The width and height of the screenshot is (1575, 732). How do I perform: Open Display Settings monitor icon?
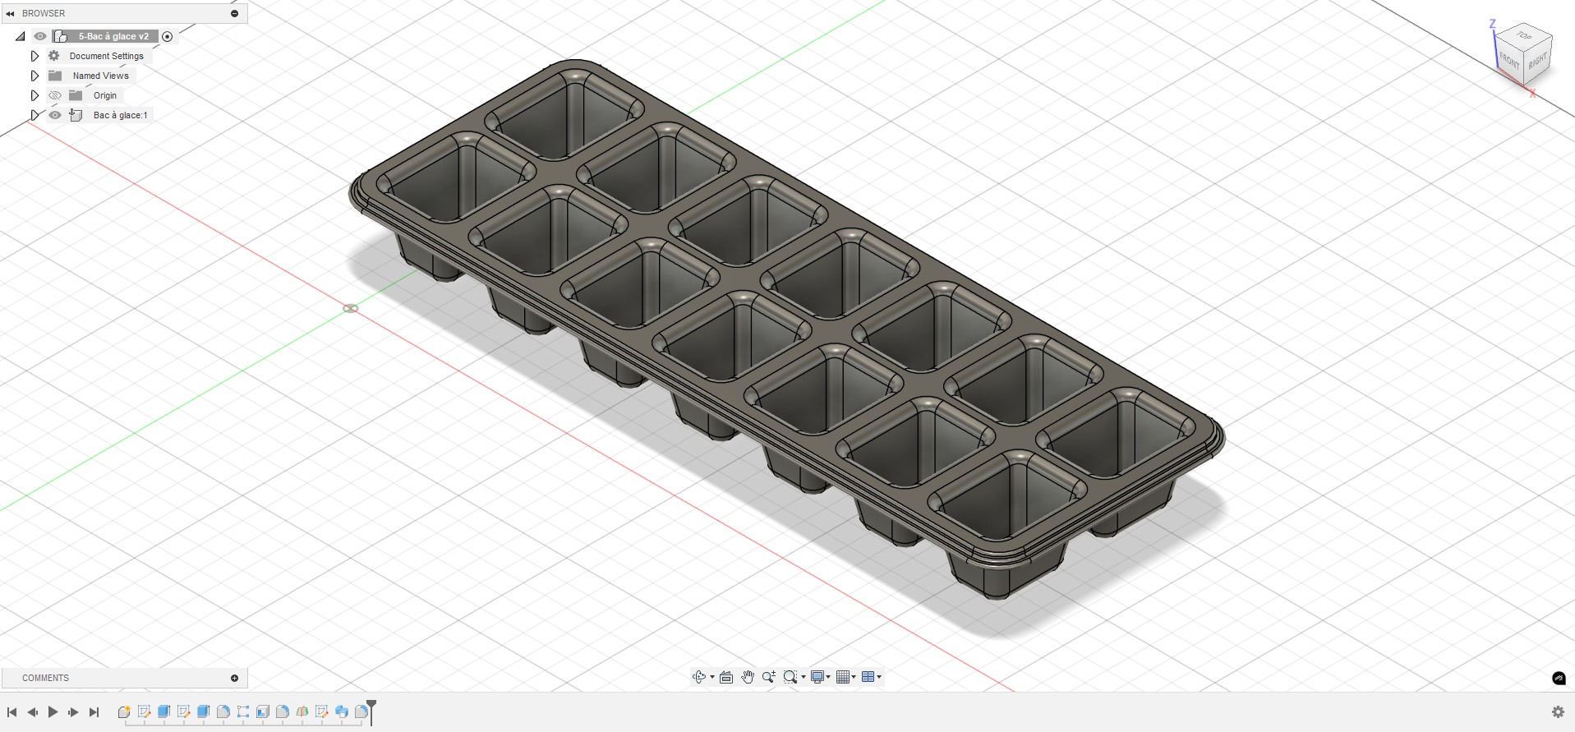817,677
